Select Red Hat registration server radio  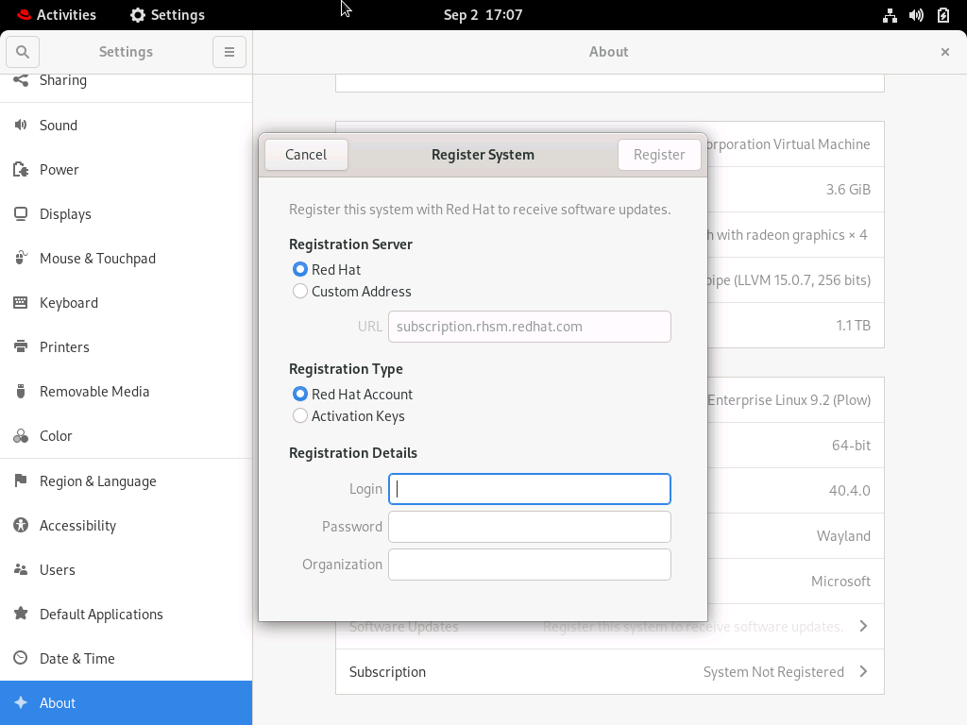click(299, 269)
